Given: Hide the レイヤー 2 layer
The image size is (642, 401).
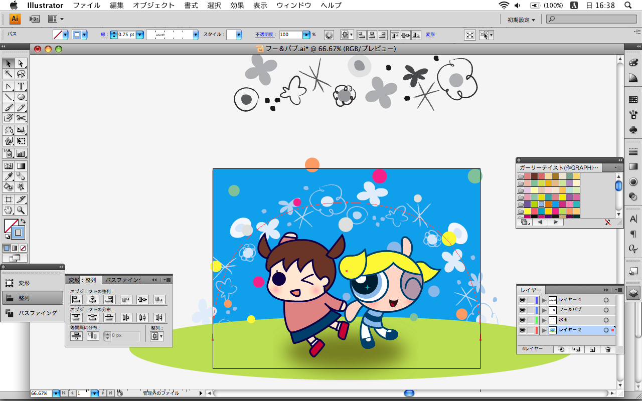Looking at the screenshot, I should coord(522,330).
